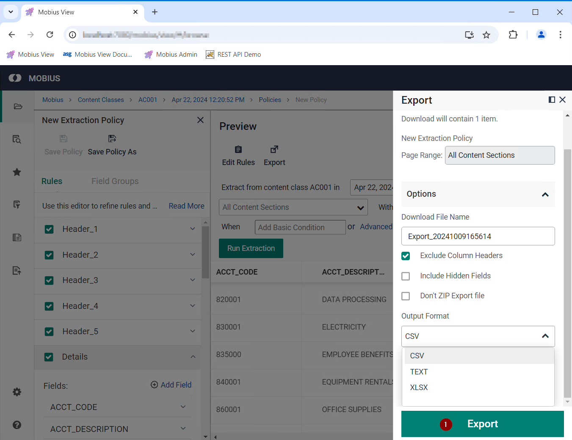The image size is (572, 440).
Task: Check the Don't ZIP Export file box
Action: point(406,296)
